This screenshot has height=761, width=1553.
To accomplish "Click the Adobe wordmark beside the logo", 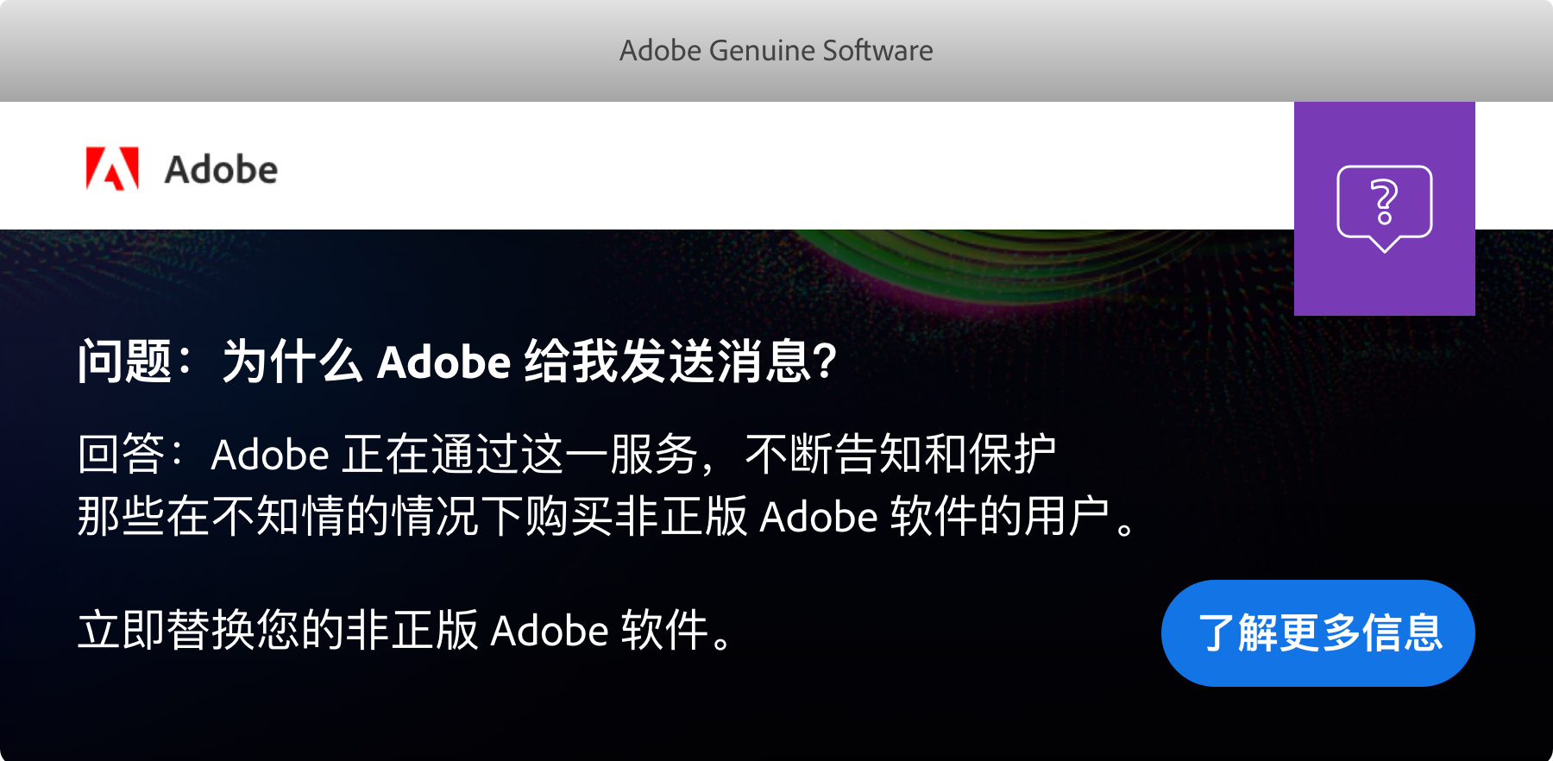I will [x=221, y=170].
